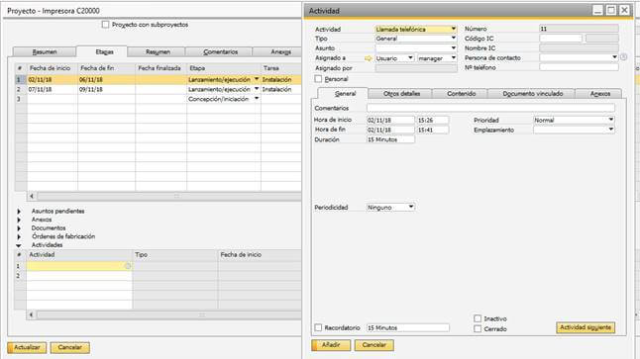Expand the Órdenes de fabricación section
The height and width of the screenshot is (359, 640).
(19, 236)
